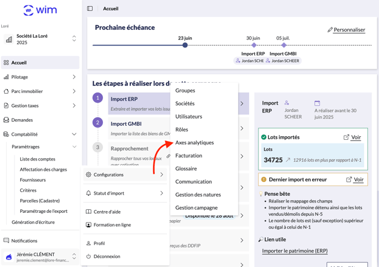379x267 pixels.
Task: Click the 23 juin timeline marker
Action: [185, 45]
